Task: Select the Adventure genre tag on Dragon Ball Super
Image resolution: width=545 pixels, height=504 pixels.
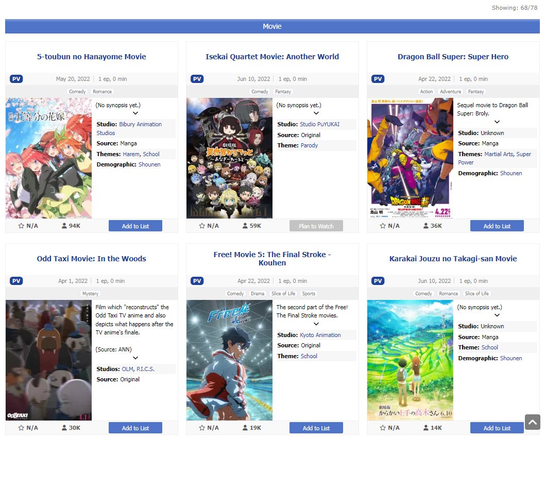Action: (x=450, y=92)
